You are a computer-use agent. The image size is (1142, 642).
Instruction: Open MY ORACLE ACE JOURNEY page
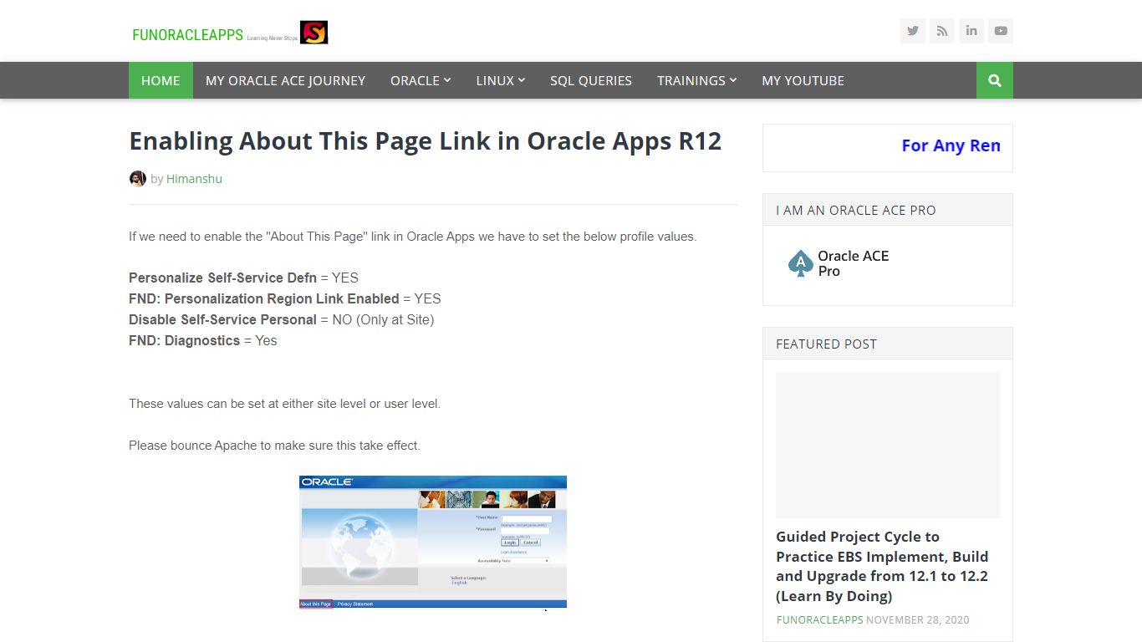pyautogui.click(x=285, y=80)
